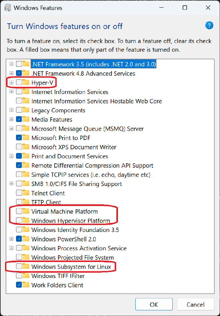
Task: Check the TFTP Client checkbox
Action: point(19,202)
